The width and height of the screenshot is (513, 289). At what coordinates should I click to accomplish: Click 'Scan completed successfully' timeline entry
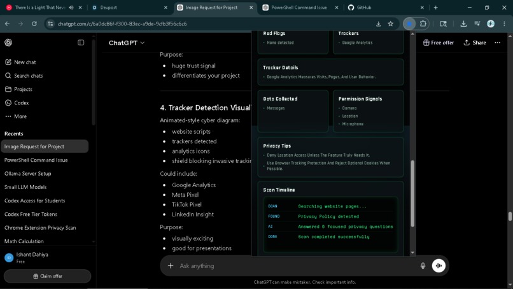pyautogui.click(x=334, y=237)
